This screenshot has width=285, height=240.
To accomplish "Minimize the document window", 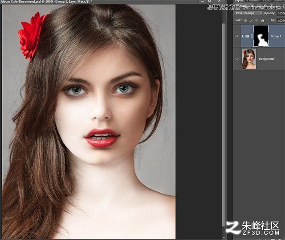I will tap(202, 1).
